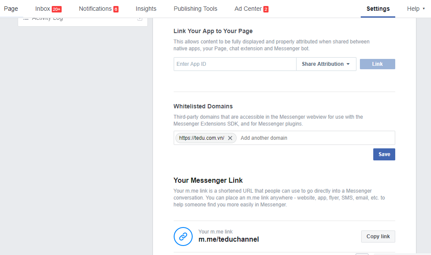Open the Inbox tab

(x=43, y=9)
